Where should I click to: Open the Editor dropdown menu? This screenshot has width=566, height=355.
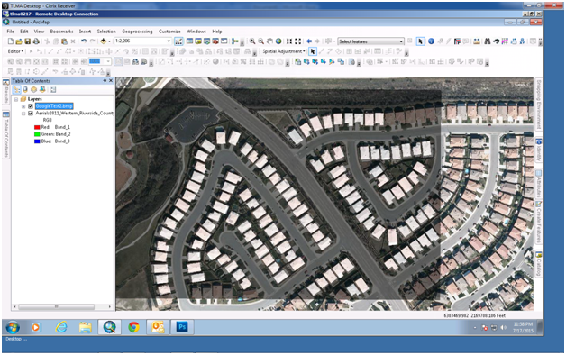(x=15, y=51)
